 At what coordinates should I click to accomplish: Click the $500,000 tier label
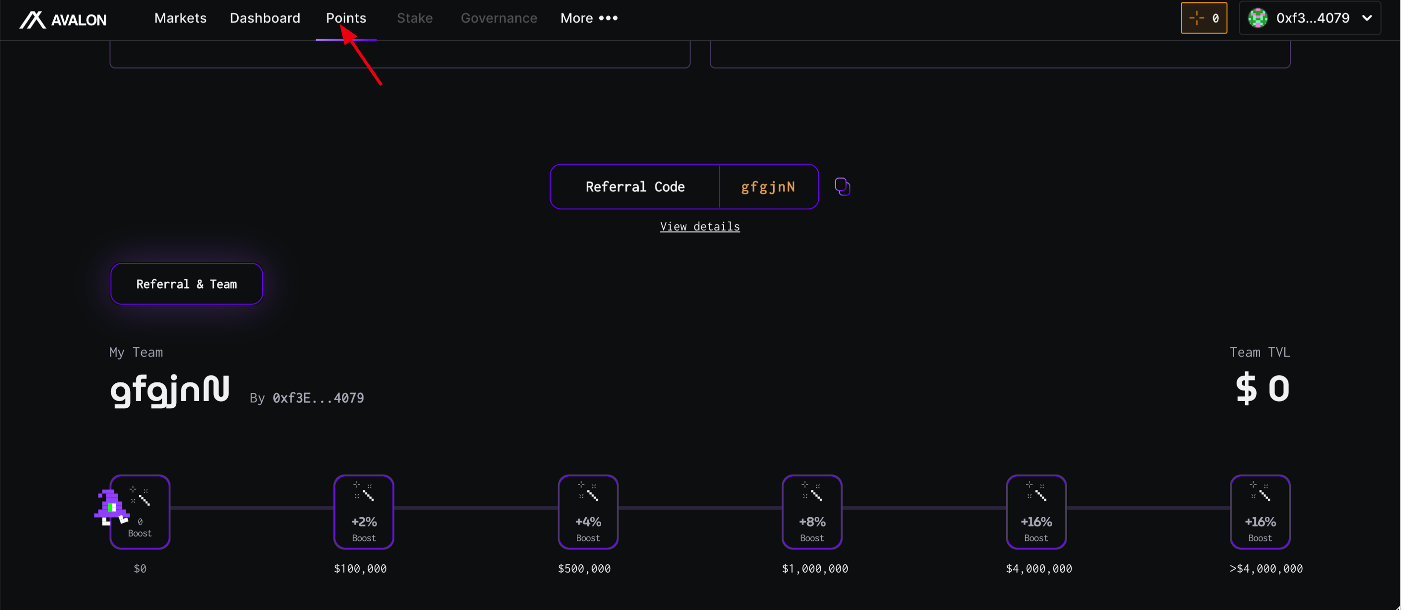(584, 569)
